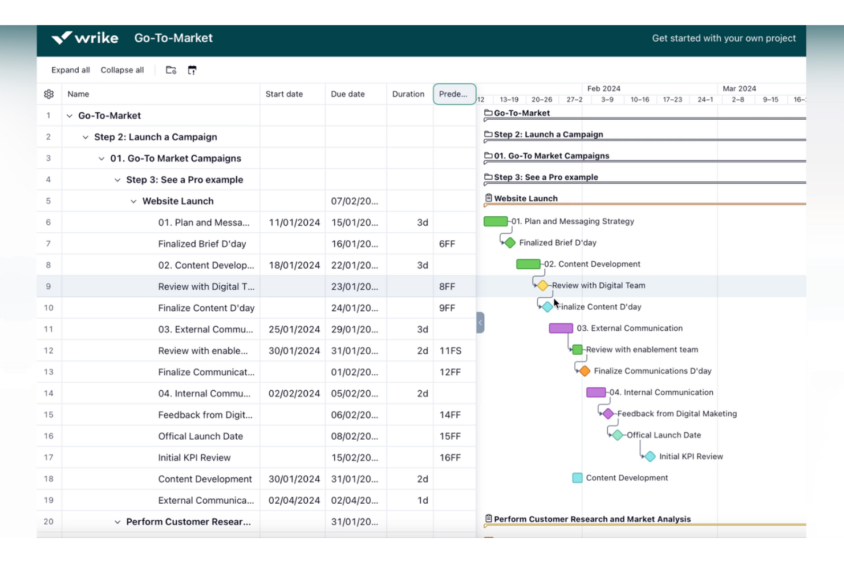Select green Finalized Brief D'day milestone diamond
Image resolution: width=844 pixels, height=563 pixels.
tap(510, 242)
